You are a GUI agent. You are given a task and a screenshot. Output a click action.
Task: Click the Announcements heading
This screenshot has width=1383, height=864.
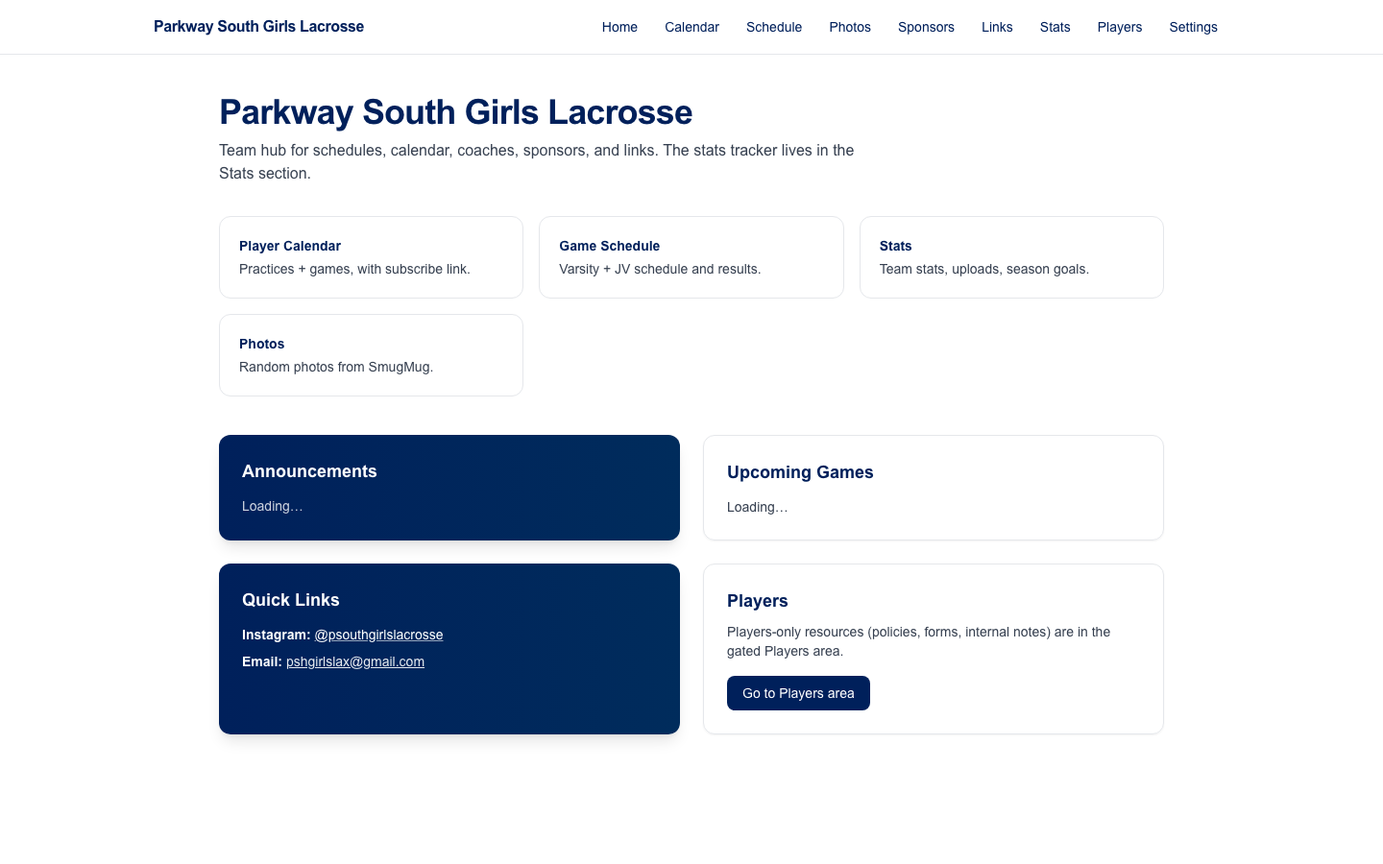309,471
